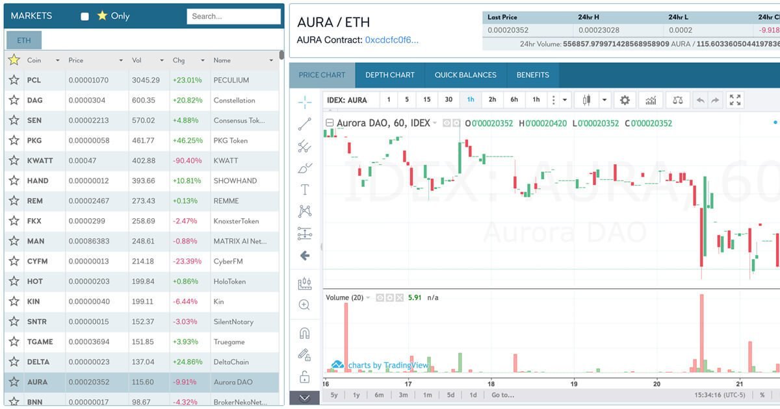The image size is (780, 409).
Task: Redo chart action arrow
Action: click(x=715, y=100)
